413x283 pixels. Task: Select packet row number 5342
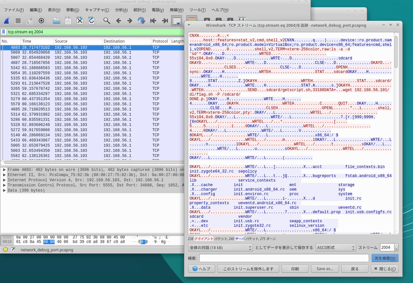click(x=92, y=68)
